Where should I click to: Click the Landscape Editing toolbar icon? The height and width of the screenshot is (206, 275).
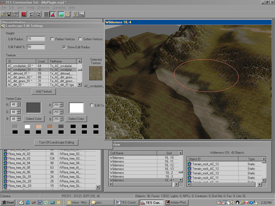point(61,14)
